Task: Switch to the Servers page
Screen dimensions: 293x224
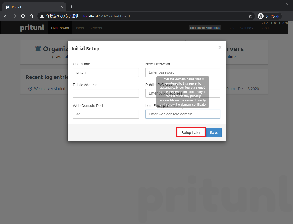Action: coord(95,28)
